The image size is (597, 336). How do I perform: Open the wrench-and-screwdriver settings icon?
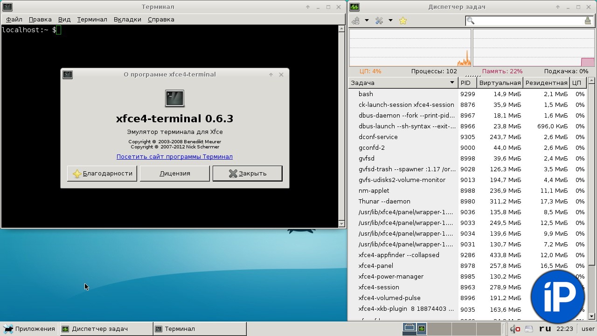pos(379,21)
